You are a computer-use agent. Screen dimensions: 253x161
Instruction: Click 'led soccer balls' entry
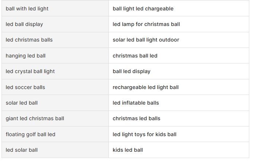(x=25, y=87)
